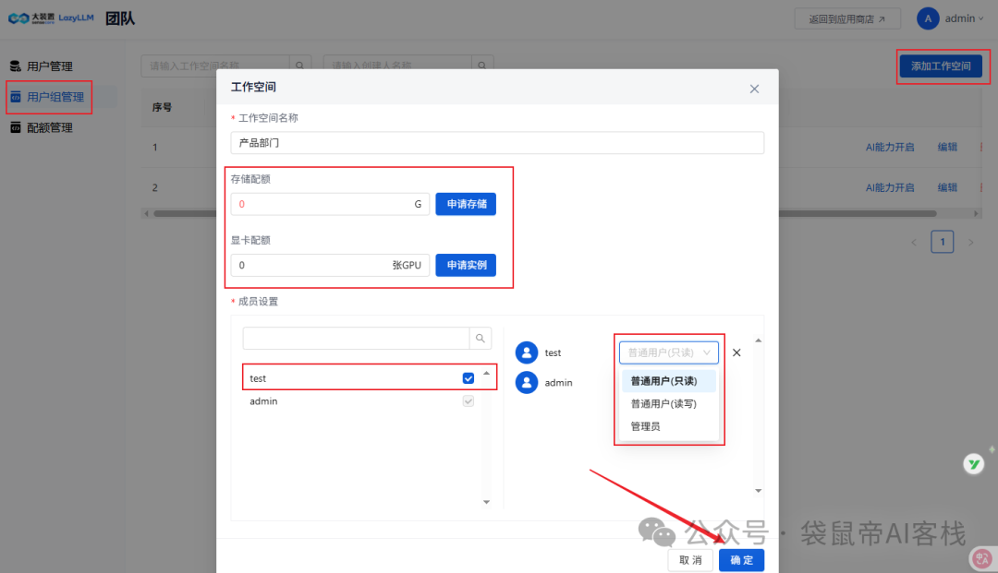Click the search icon in the member search box
Image resolution: width=998 pixels, height=573 pixels.
480,338
